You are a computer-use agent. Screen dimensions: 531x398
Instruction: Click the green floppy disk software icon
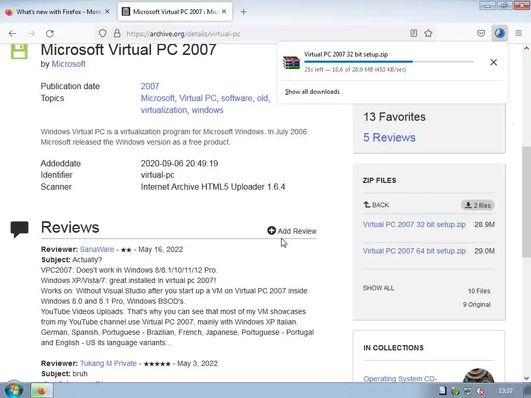point(19,51)
